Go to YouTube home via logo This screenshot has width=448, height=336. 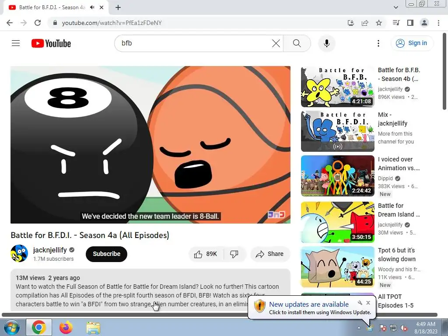click(x=51, y=43)
